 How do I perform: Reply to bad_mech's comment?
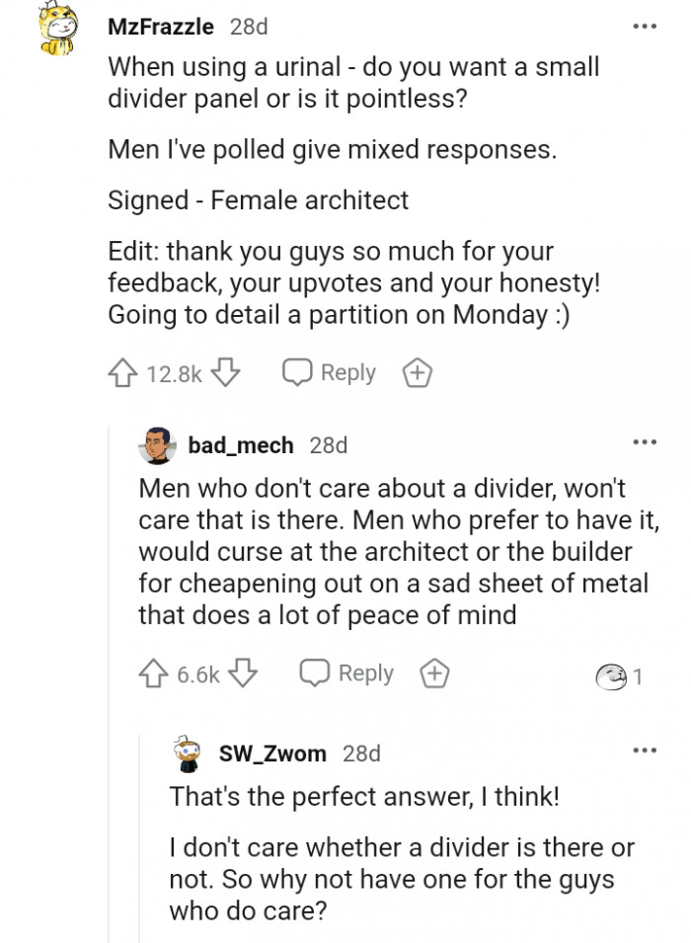[x=346, y=673]
